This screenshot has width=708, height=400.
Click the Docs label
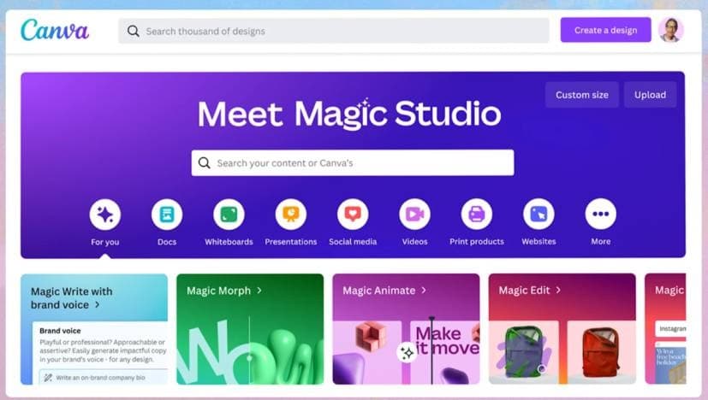pyautogui.click(x=167, y=242)
